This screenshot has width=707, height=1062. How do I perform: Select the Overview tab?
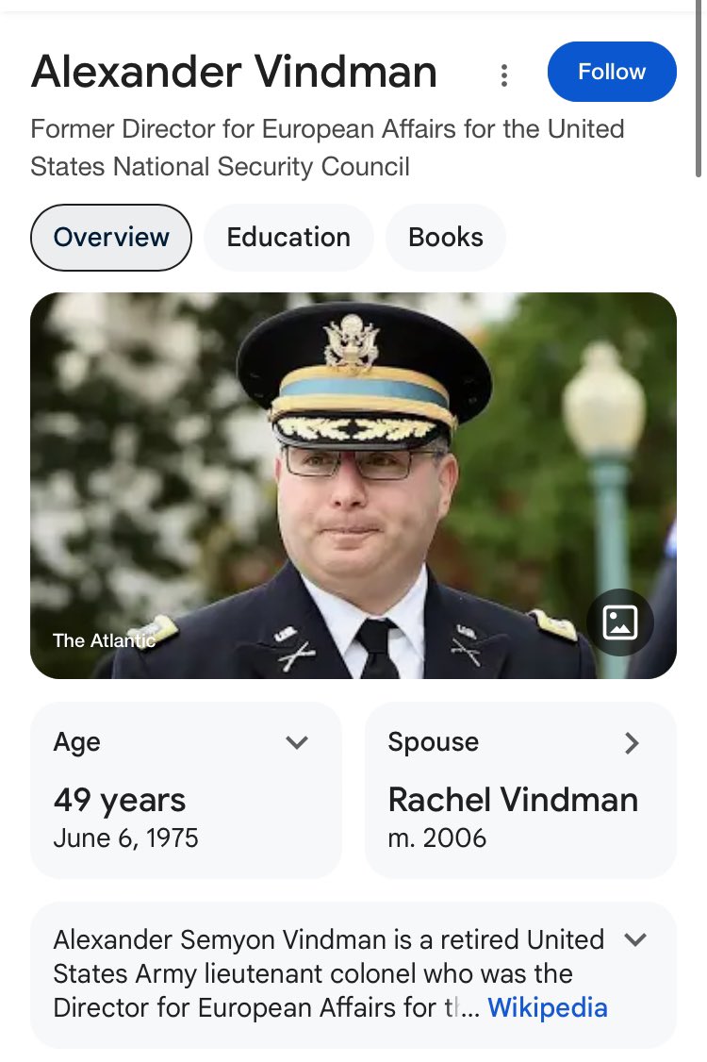pyautogui.click(x=111, y=238)
